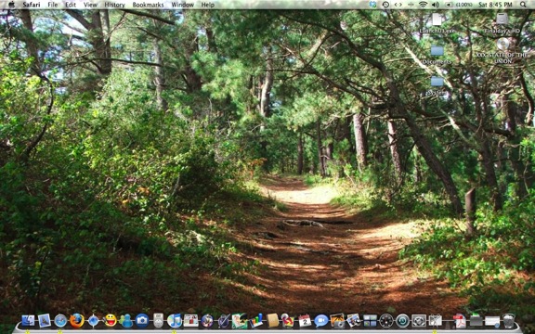535x334 pixels.
Task: Open the View menu
Action: tap(90, 5)
